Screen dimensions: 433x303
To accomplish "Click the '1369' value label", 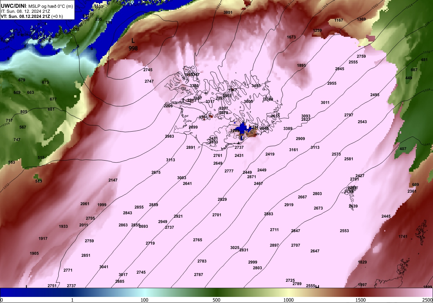I will 361,19.
